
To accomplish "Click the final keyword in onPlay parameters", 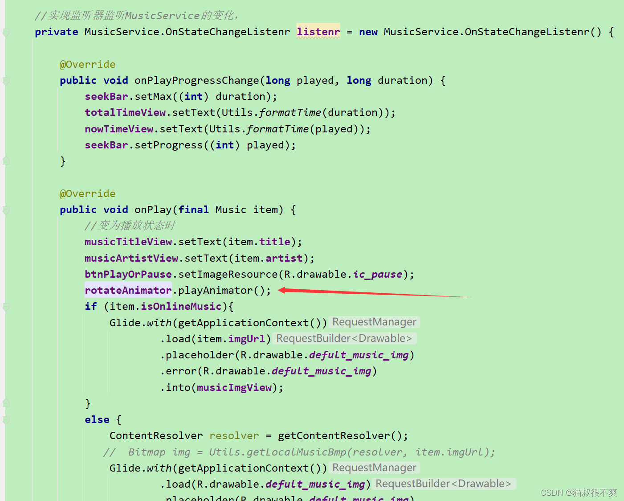I will 194,210.
